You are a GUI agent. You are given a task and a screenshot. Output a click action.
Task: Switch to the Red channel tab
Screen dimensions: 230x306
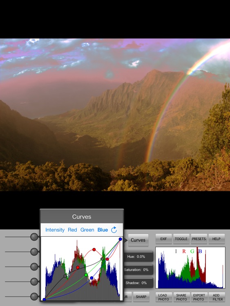(72, 230)
